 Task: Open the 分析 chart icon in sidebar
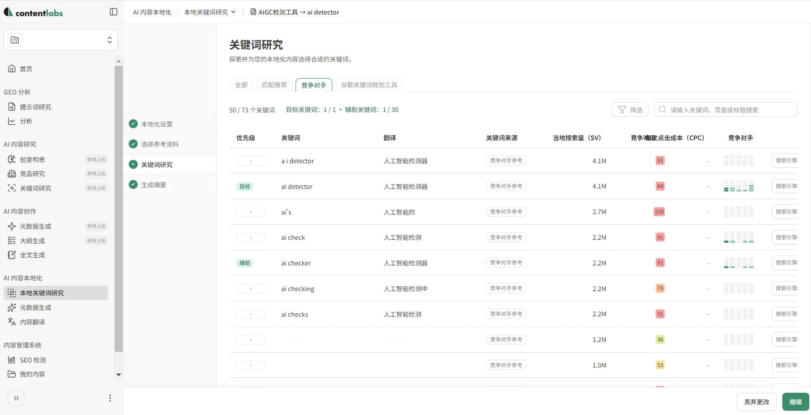[x=12, y=121]
